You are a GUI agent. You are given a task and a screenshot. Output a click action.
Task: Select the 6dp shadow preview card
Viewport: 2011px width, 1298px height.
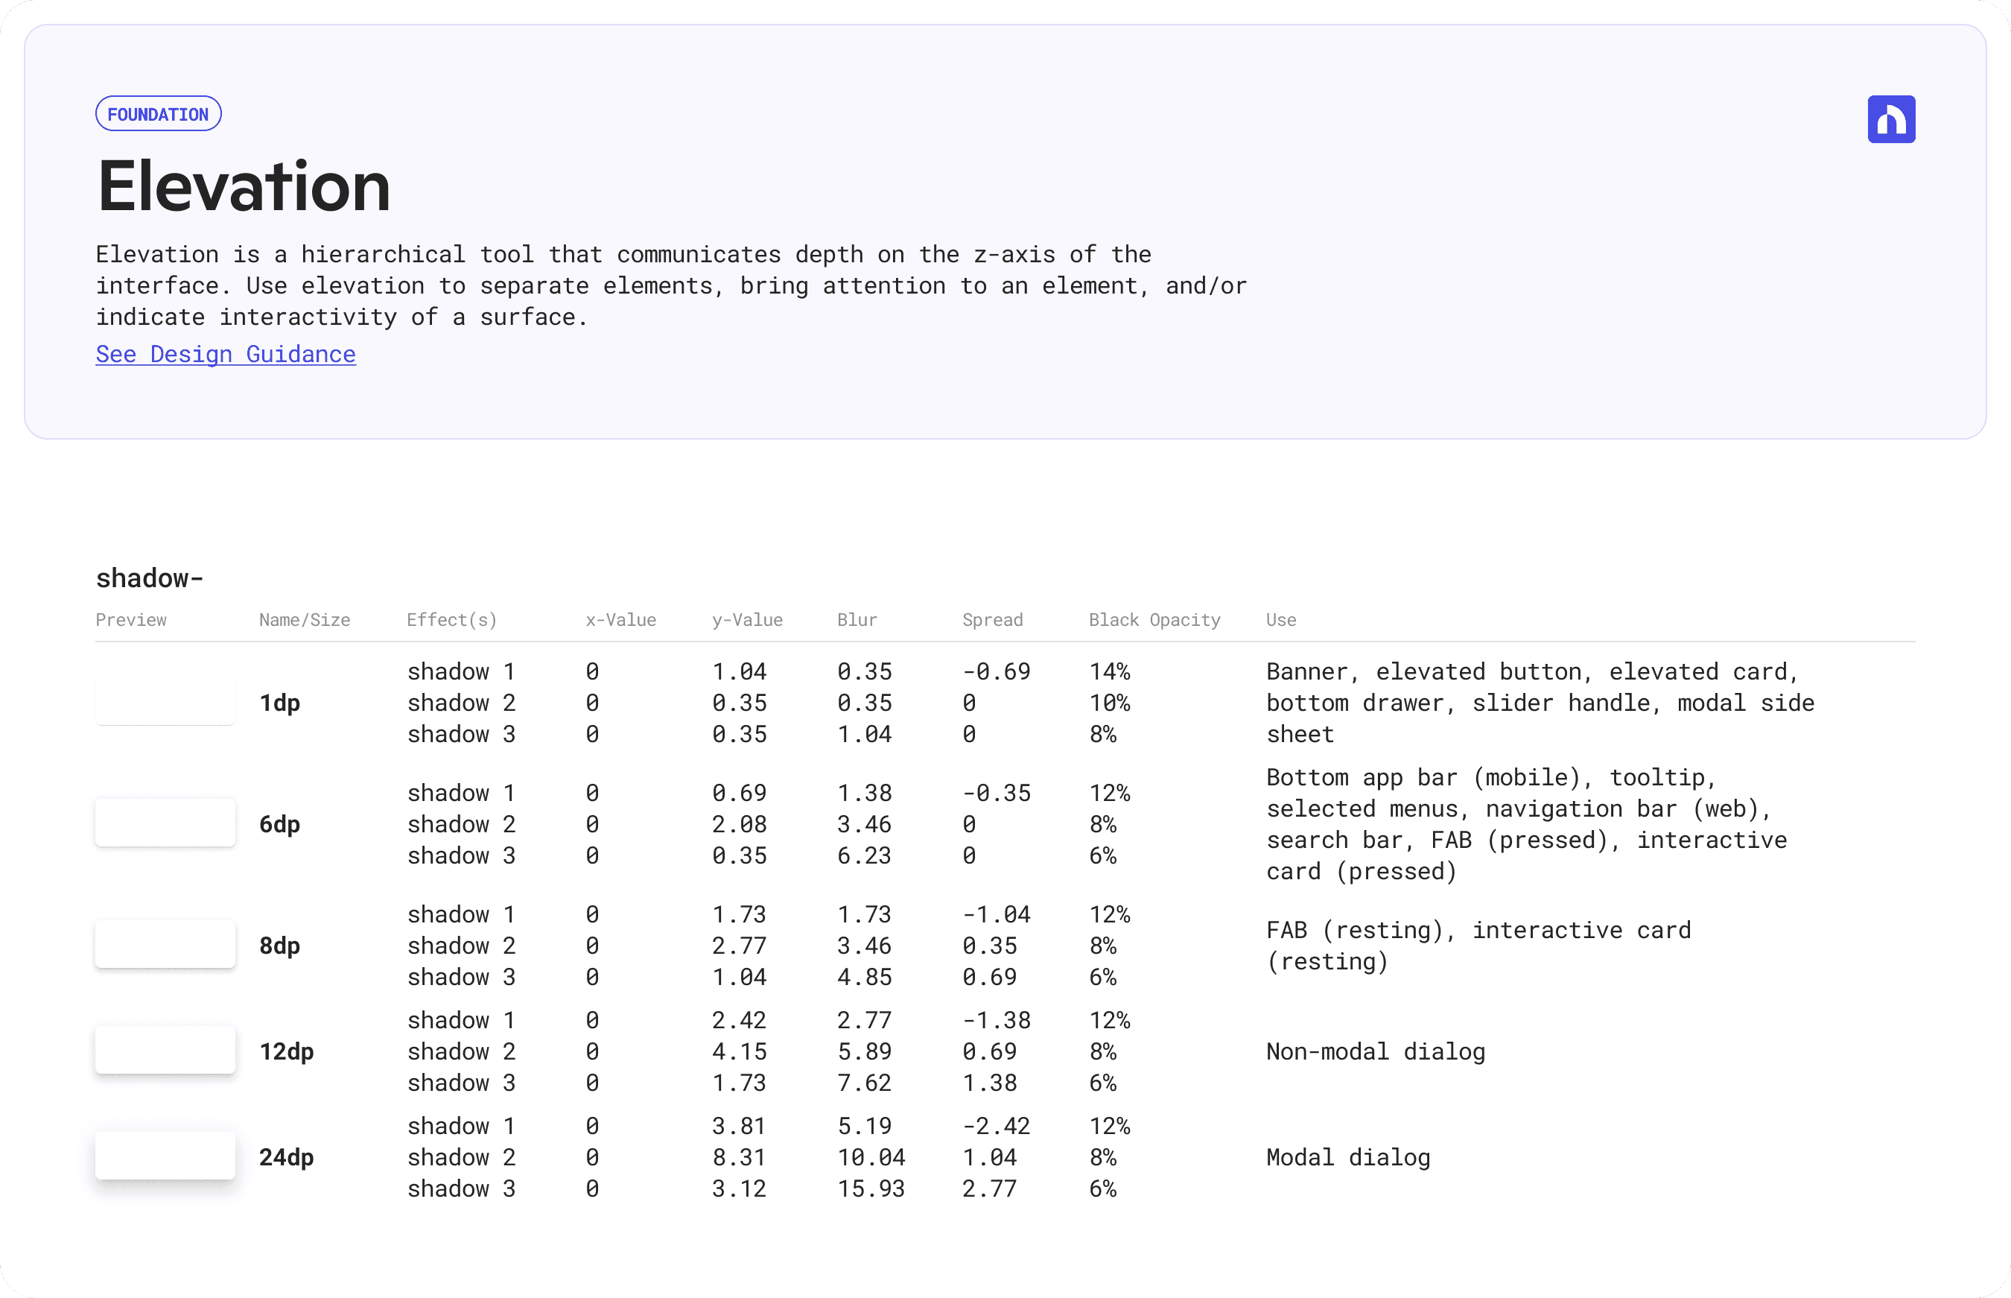[x=165, y=823]
